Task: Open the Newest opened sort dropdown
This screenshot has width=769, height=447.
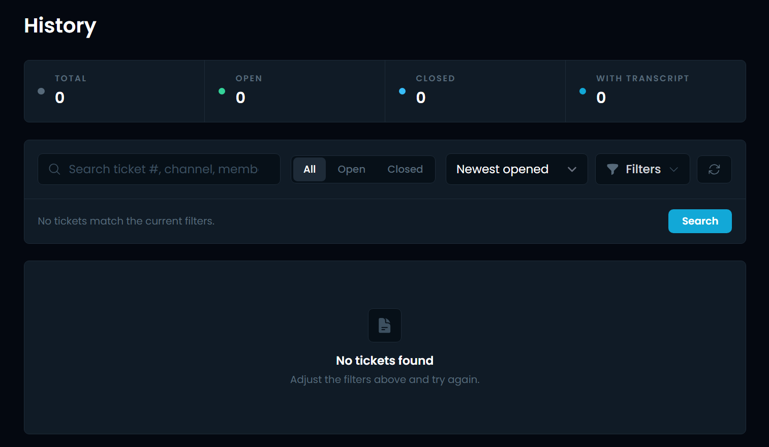Action: [516, 169]
